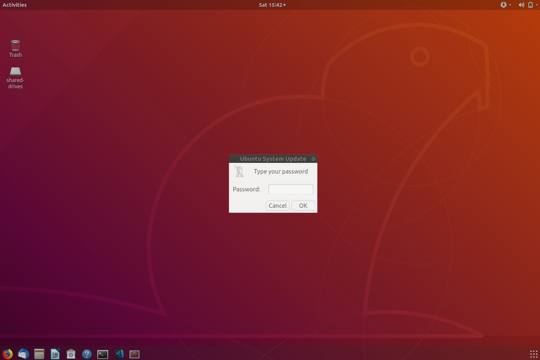Open the Help question mark icon
This screenshot has width=540, height=360.
87,354
